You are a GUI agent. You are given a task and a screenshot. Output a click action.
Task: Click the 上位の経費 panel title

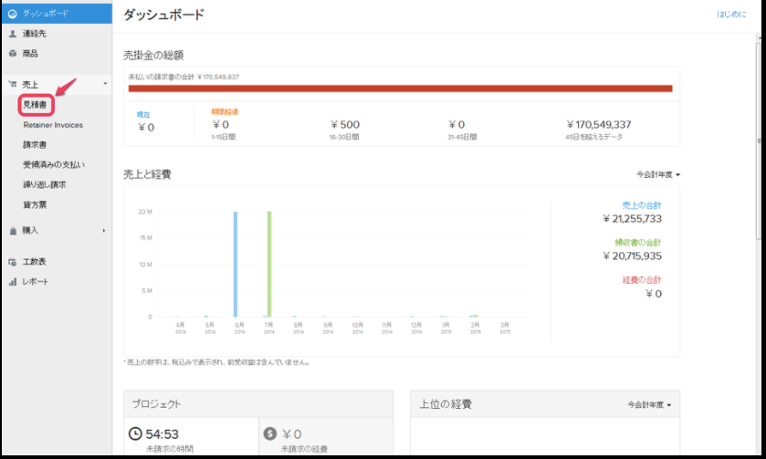[x=446, y=404]
